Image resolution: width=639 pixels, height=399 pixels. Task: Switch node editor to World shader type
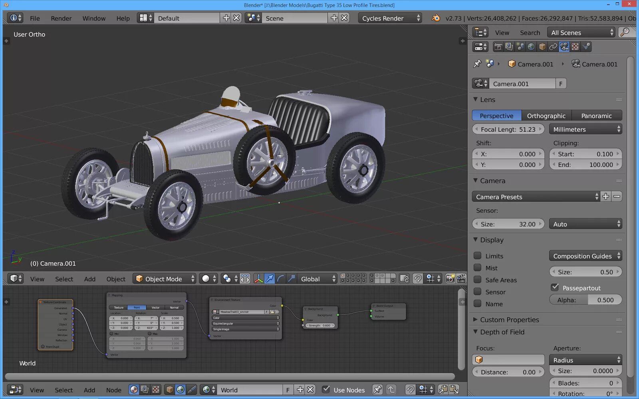pyautogui.click(x=181, y=389)
